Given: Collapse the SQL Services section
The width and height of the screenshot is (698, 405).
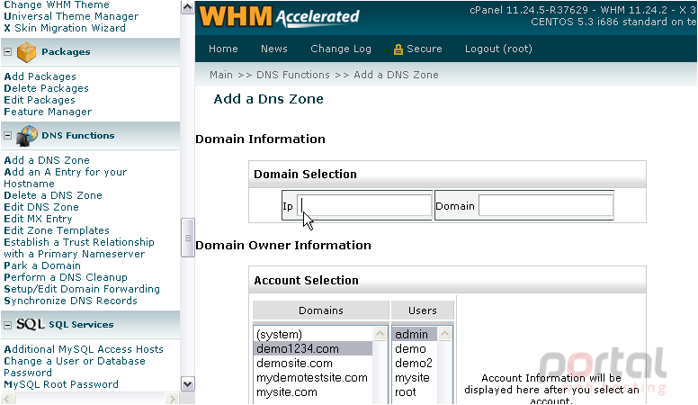Looking at the screenshot, I should coord(7,325).
